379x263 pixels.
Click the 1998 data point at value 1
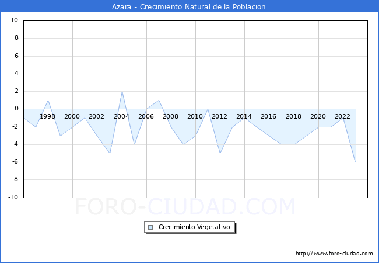click(48, 101)
